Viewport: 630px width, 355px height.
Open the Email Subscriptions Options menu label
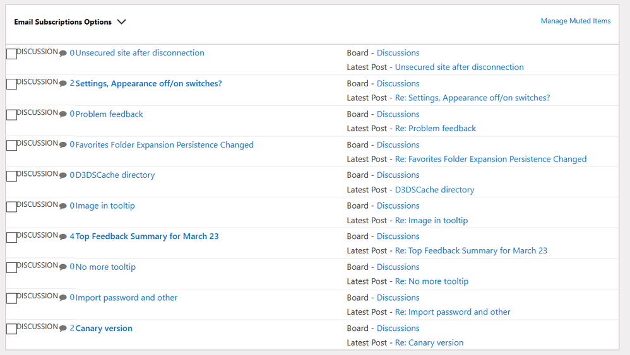[62, 22]
